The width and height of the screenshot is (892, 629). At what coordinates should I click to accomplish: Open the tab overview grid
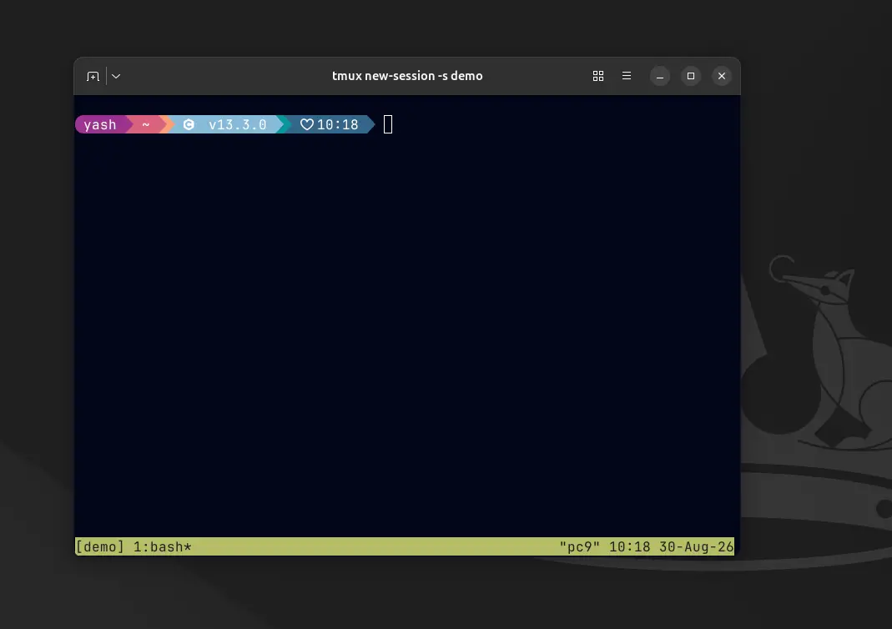tap(598, 76)
